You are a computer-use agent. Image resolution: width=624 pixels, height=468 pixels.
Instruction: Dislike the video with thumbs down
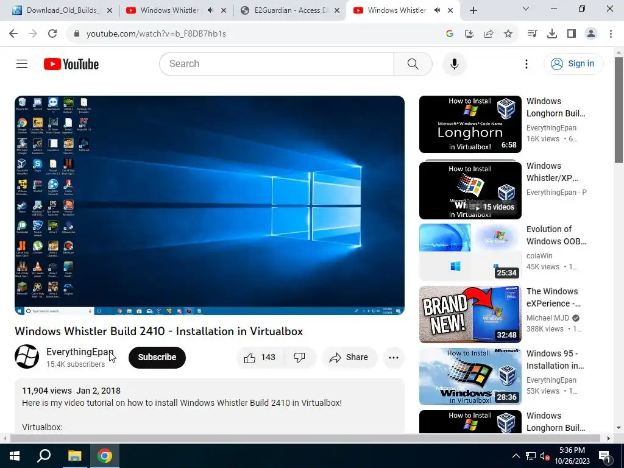click(299, 357)
